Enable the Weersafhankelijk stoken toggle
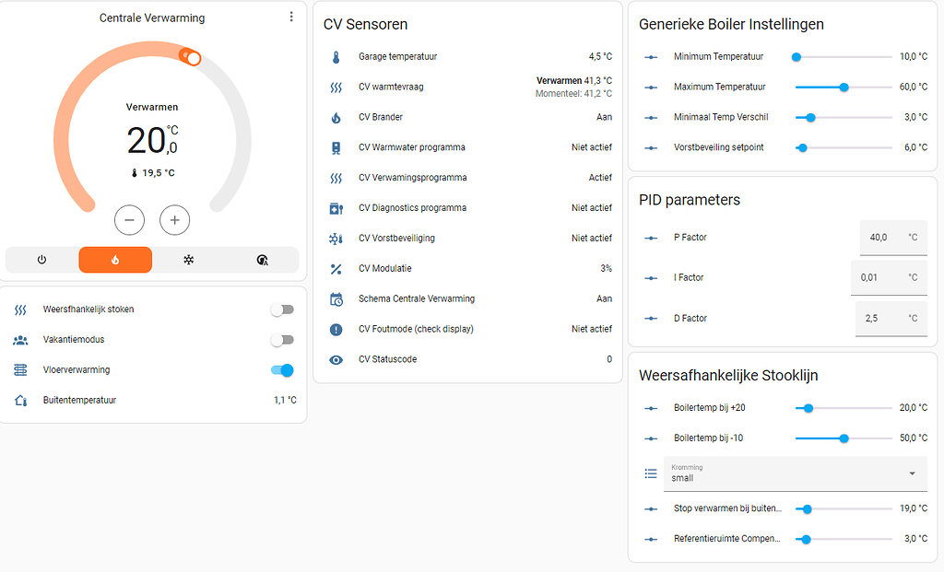The width and height of the screenshot is (944, 572). click(282, 309)
